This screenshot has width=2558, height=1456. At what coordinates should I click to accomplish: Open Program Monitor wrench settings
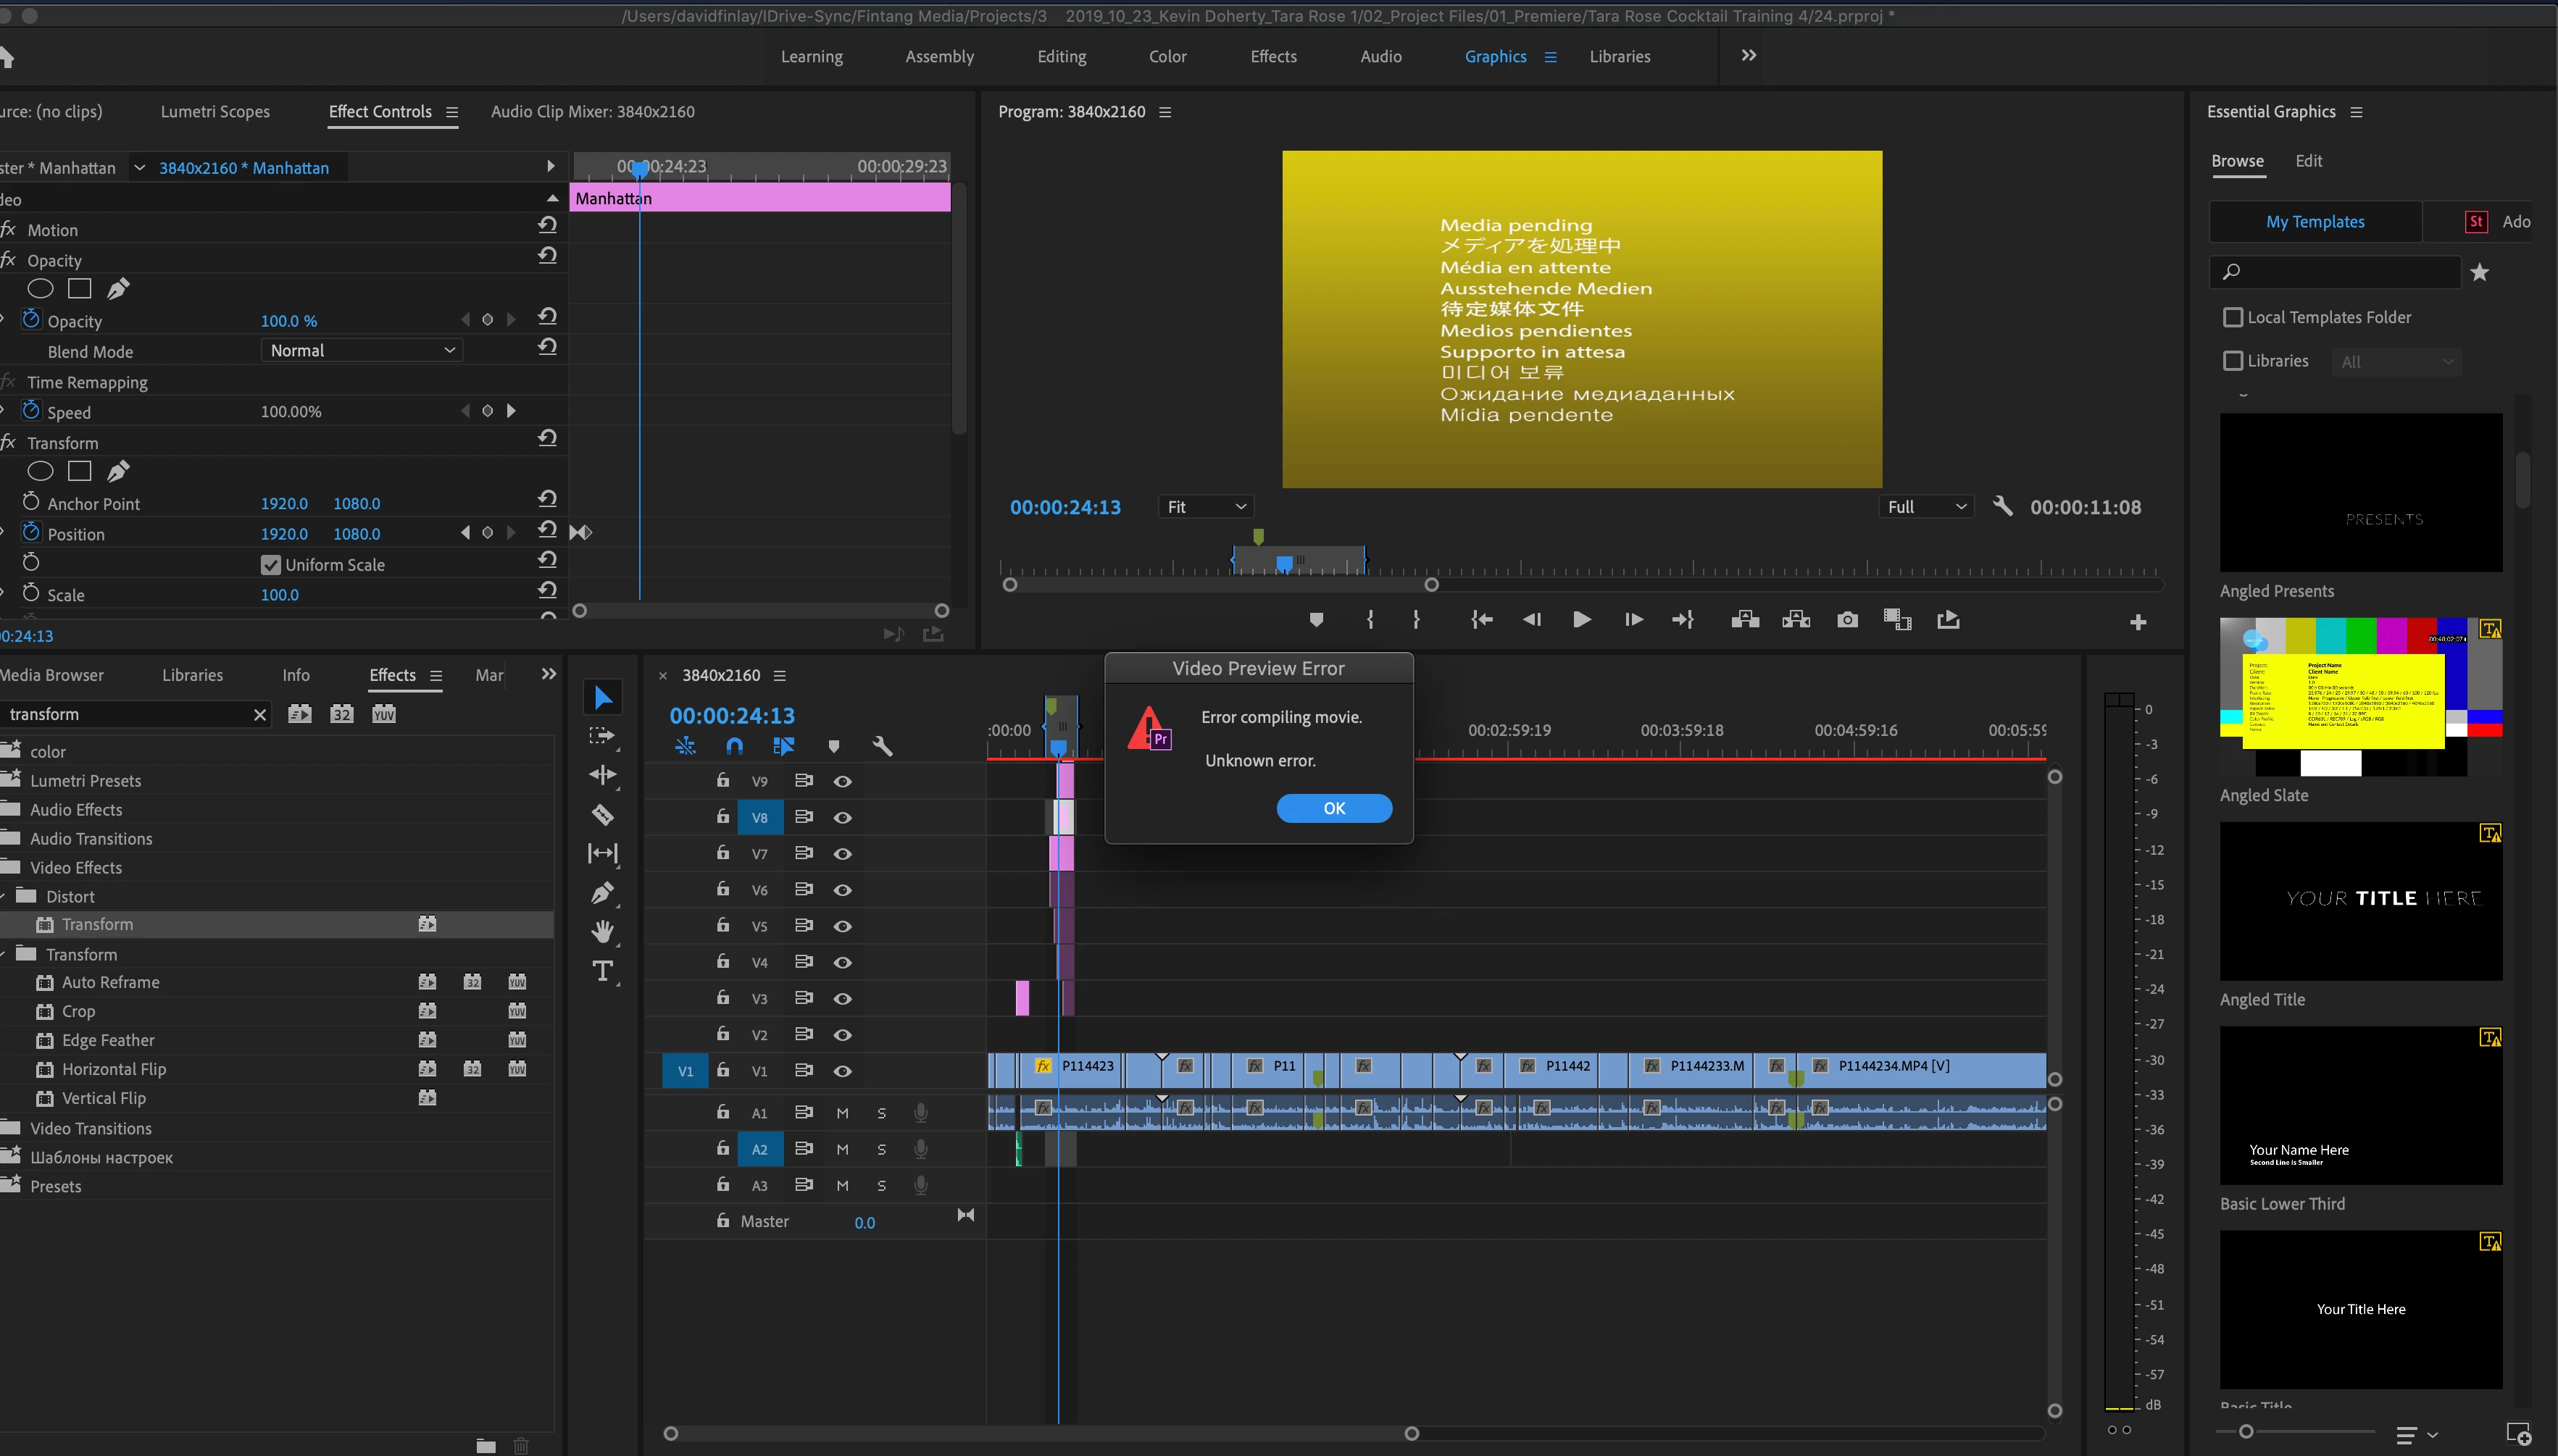(2001, 506)
